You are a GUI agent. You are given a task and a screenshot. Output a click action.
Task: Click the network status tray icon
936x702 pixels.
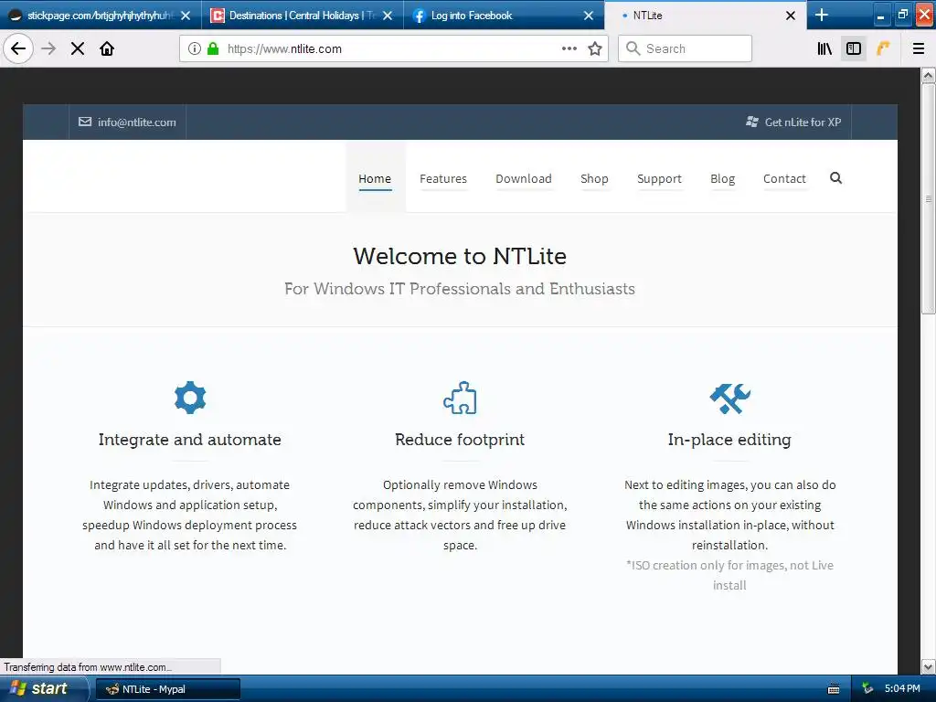867,689
